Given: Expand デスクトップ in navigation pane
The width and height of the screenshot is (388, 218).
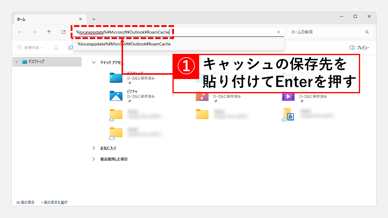Looking at the screenshot, I should coord(17,62).
